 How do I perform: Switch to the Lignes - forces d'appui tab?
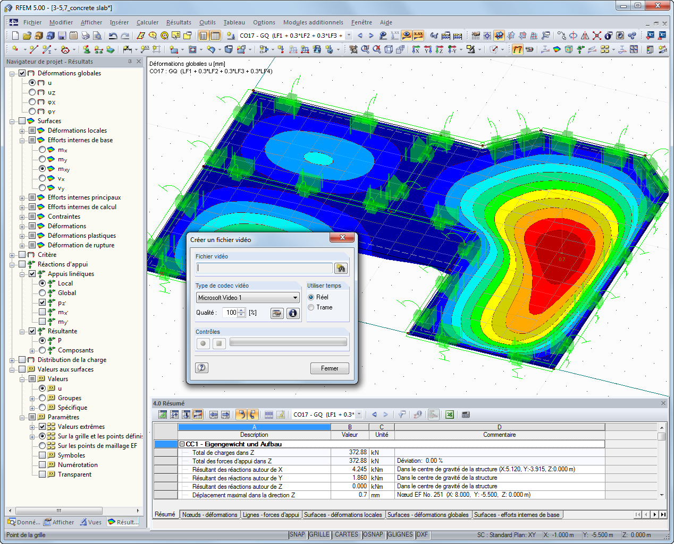(271, 515)
